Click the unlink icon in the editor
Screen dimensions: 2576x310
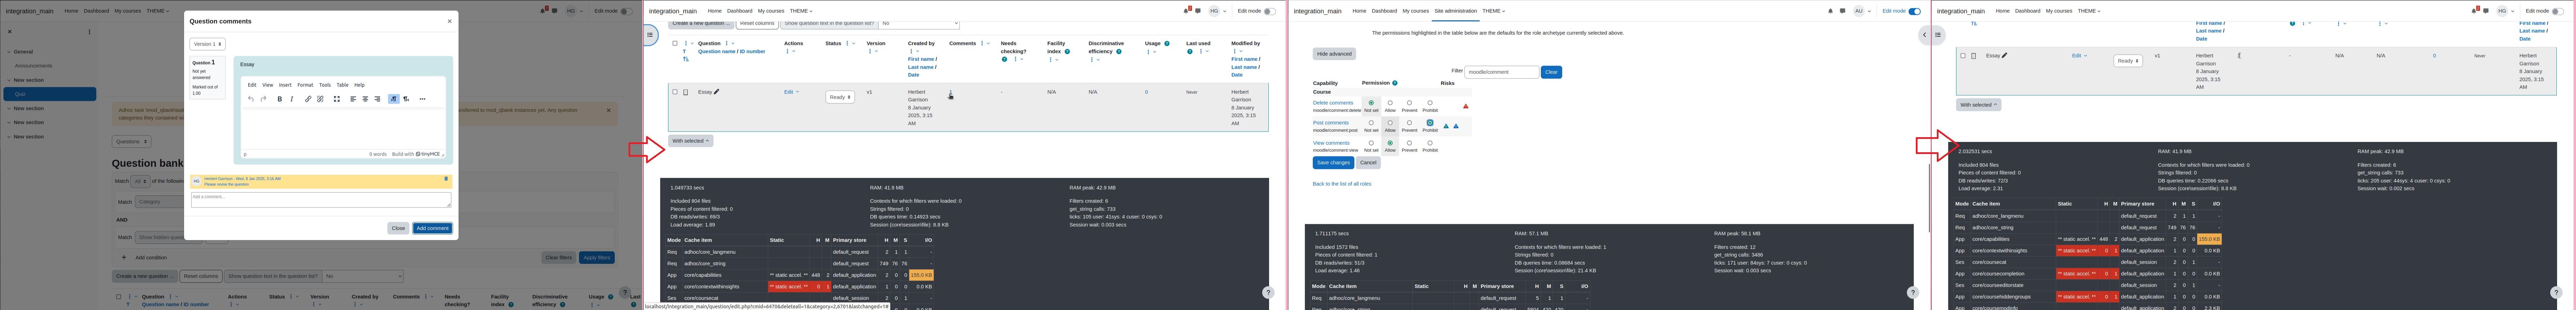[320, 99]
